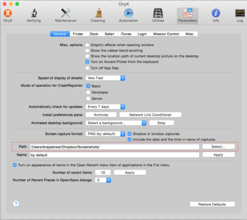Open the Automation play section
This screenshot has height=220, width=247.
128,16
